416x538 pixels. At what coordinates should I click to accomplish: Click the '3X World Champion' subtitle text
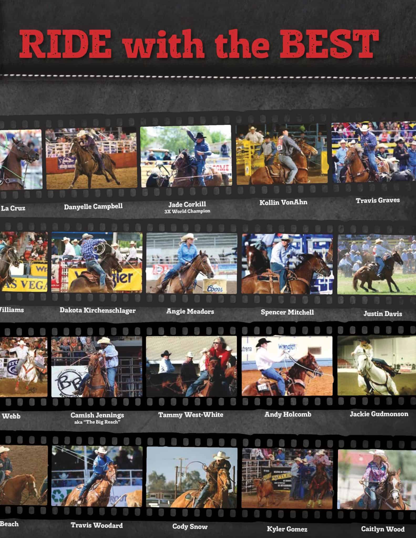[x=187, y=211]
